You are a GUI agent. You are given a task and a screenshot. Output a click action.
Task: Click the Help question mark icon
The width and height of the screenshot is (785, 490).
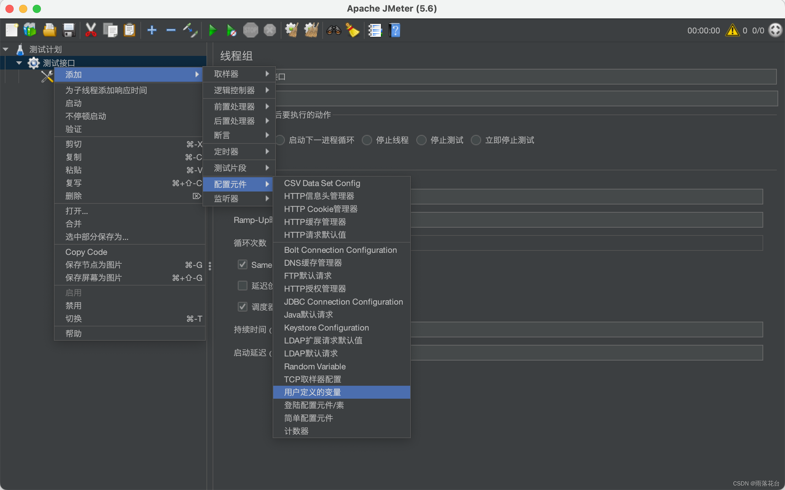[x=395, y=30]
